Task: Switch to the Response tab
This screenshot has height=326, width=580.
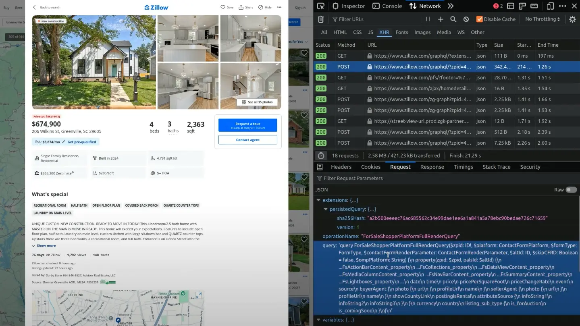Action: coord(432,167)
